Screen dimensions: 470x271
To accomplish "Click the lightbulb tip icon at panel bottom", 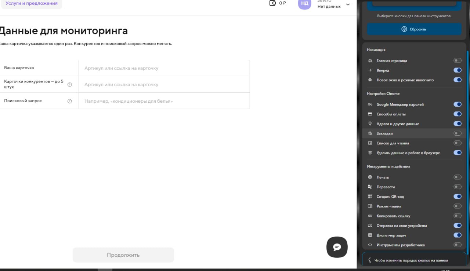I will [370, 260].
